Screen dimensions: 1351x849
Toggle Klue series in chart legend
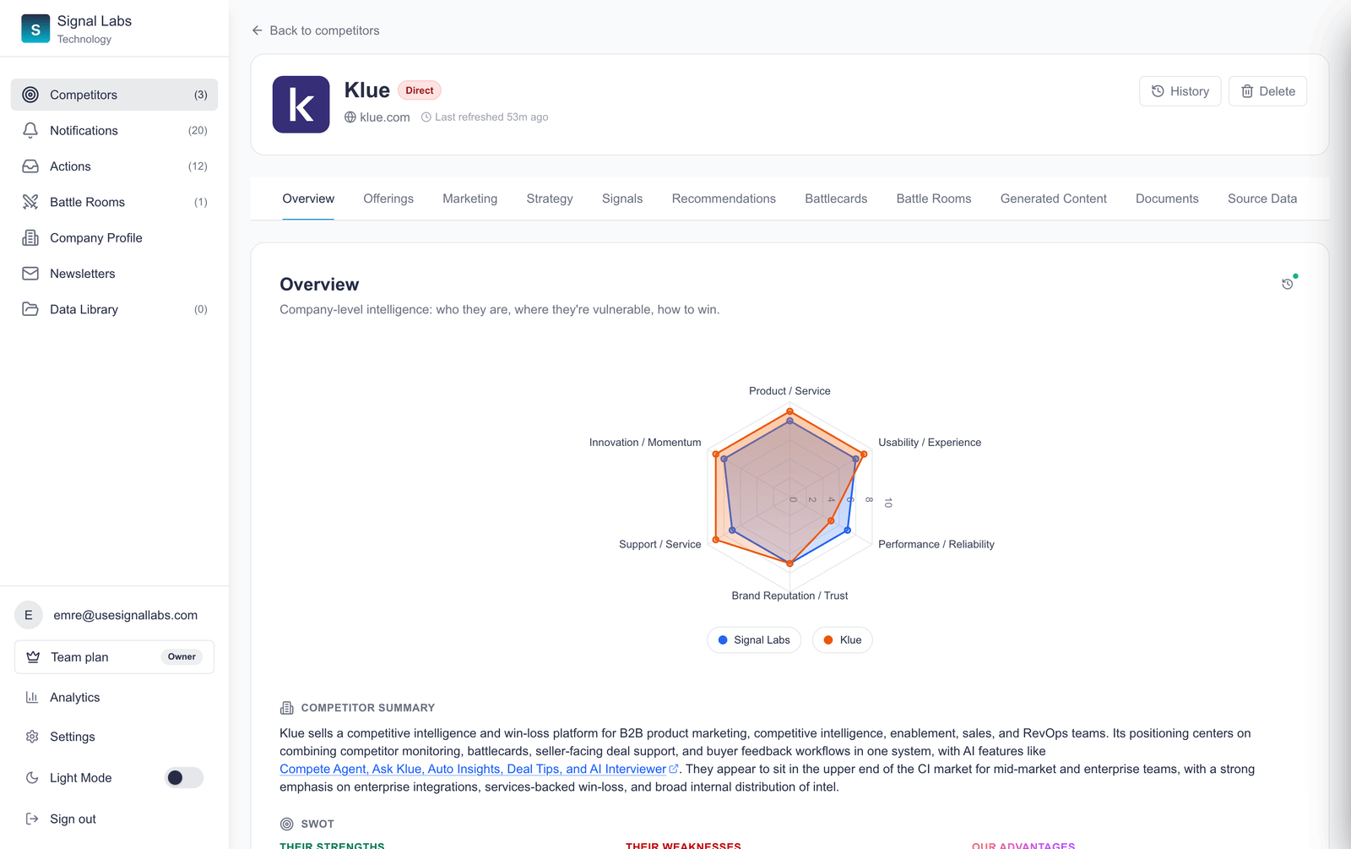tap(843, 639)
